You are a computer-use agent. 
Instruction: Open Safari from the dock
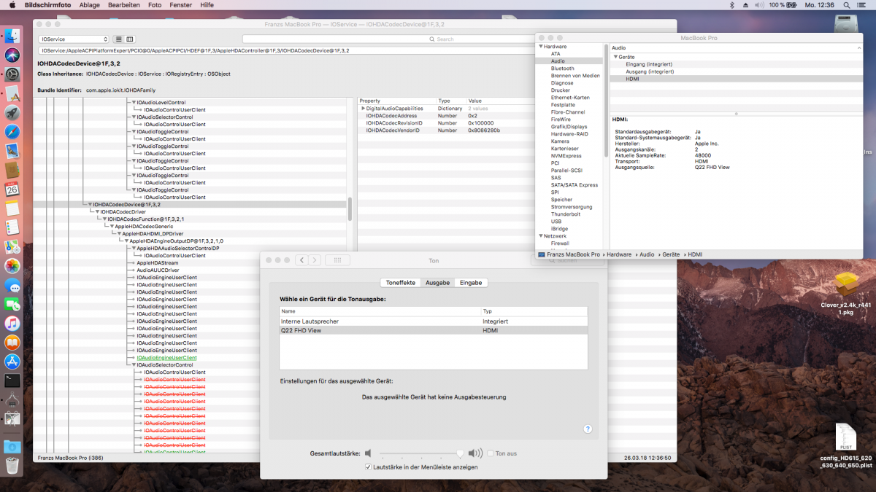[x=12, y=132]
